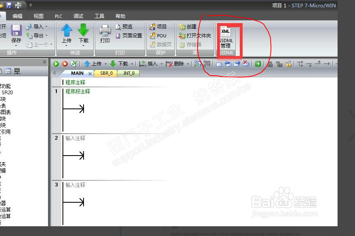
Task: Switch to the 编辑 ribbon tab
Action: [17, 16]
